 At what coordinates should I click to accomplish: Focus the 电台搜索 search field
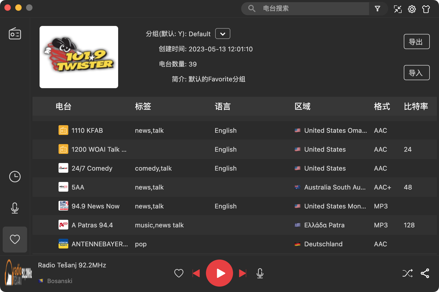[314, 9]
